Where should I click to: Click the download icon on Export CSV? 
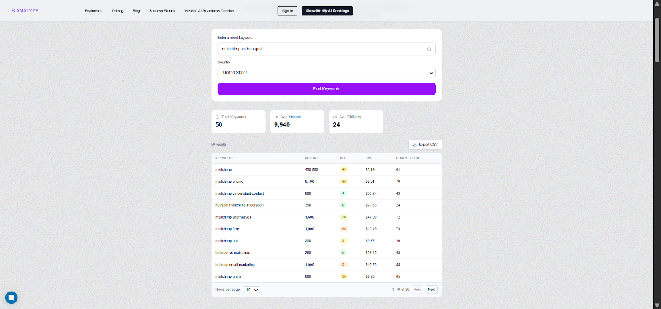pyautogui.click(x=415, y=145)
